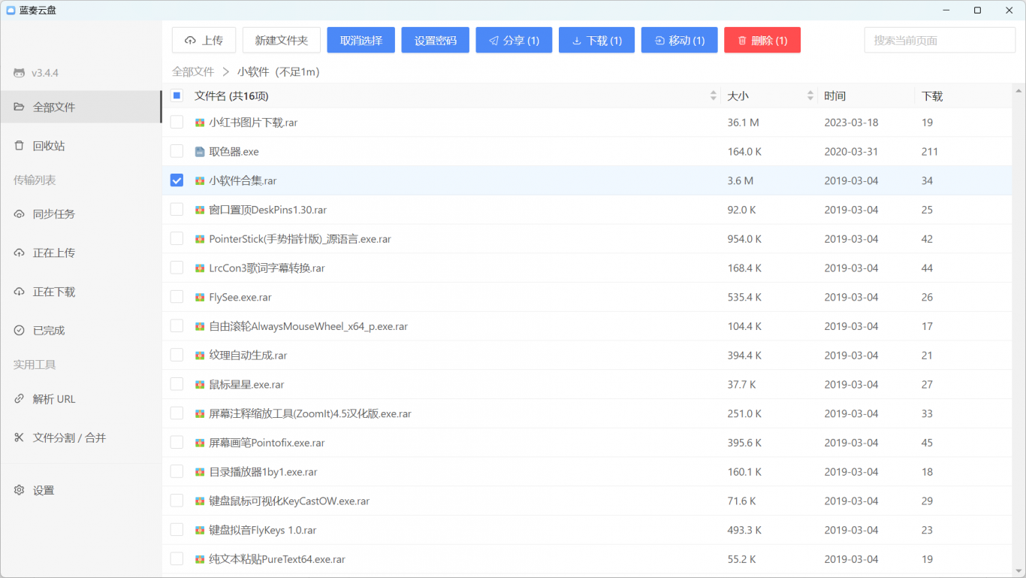Click the GitHub cat icon beside v3.4.4
Screen dimensions: 1026x578
click(19, 73)
